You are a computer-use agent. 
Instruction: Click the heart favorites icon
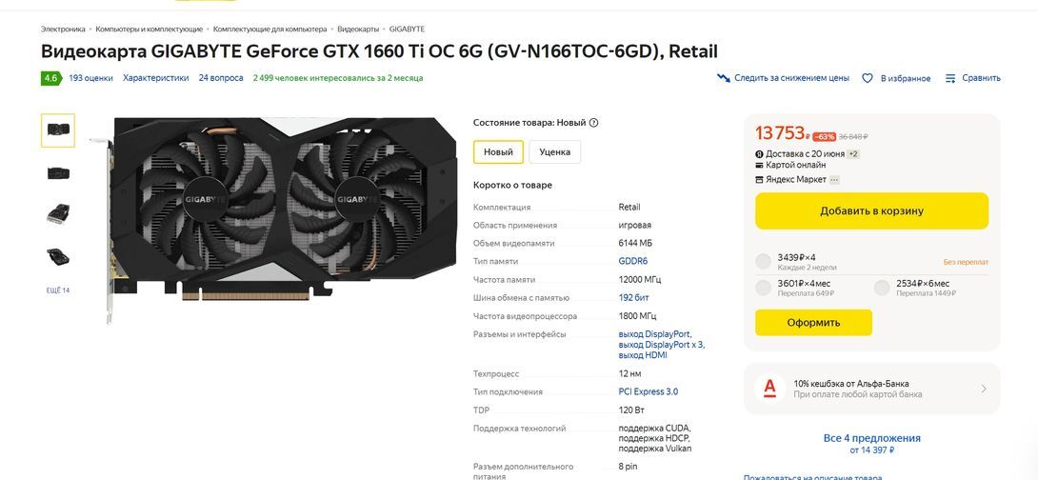click(868, 78)
